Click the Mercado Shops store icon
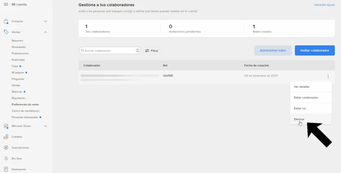This screenshot has height=173, width=341. click(x=6, y=126)
